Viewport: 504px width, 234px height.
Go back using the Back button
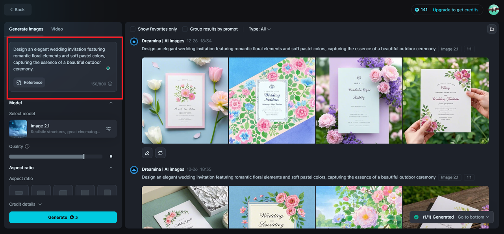pyautogui.click(x=17, y=9)
